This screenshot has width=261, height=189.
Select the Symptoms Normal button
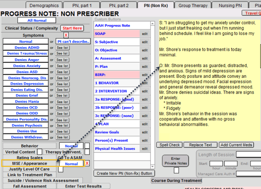[x=26, y=41]
